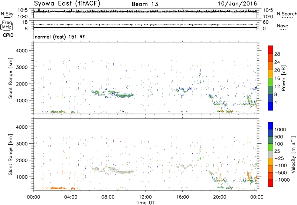The image size is (297, 205).
Task: Click the "20:00" time axis tick label
Action: tap(220, 197)
